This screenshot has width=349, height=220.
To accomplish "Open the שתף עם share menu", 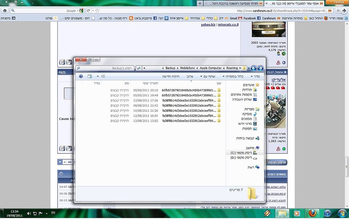I will click(208, 76).
